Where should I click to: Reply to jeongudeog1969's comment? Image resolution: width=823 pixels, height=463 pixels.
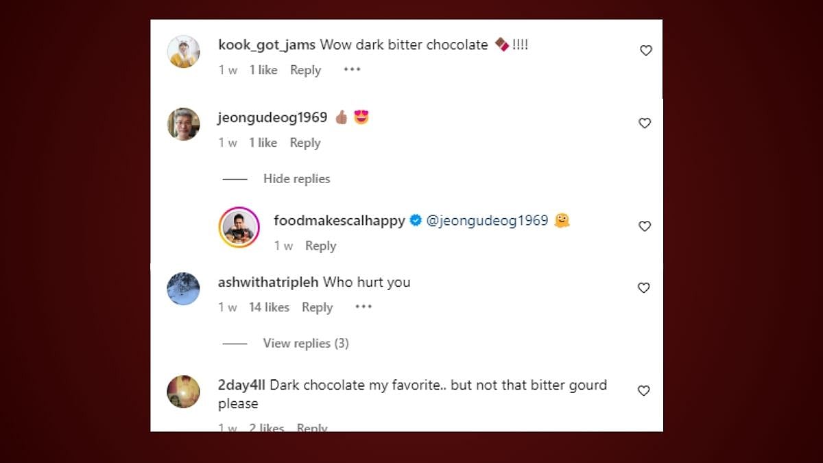pos(305,143)
